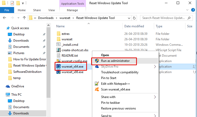Choose Open in the context menu
Viewport: 197px width, 117px height.
tap(105, 55)
